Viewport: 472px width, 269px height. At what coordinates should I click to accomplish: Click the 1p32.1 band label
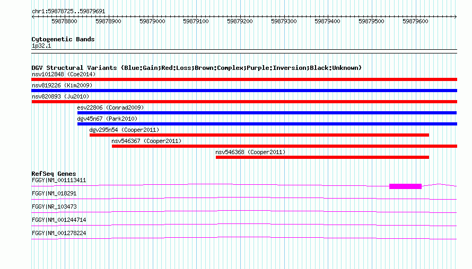click(x=41, y=46)
